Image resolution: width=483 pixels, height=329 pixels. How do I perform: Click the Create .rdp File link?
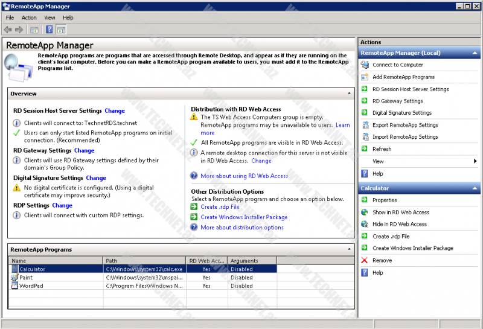(220, 207)
